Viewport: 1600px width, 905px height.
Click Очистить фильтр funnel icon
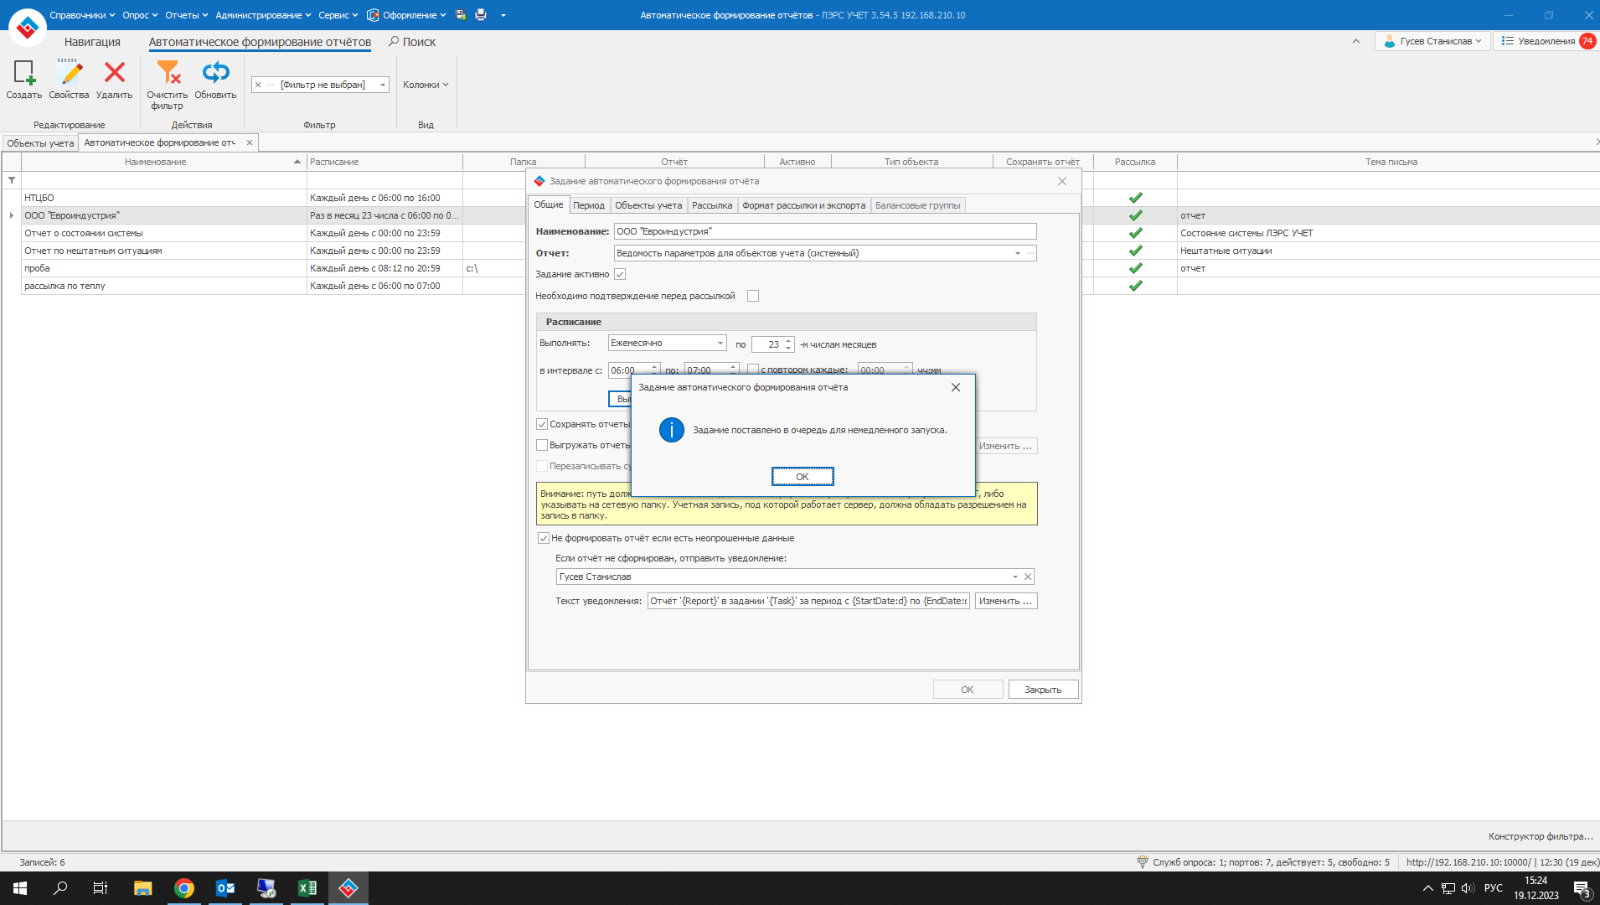[168, 73]
